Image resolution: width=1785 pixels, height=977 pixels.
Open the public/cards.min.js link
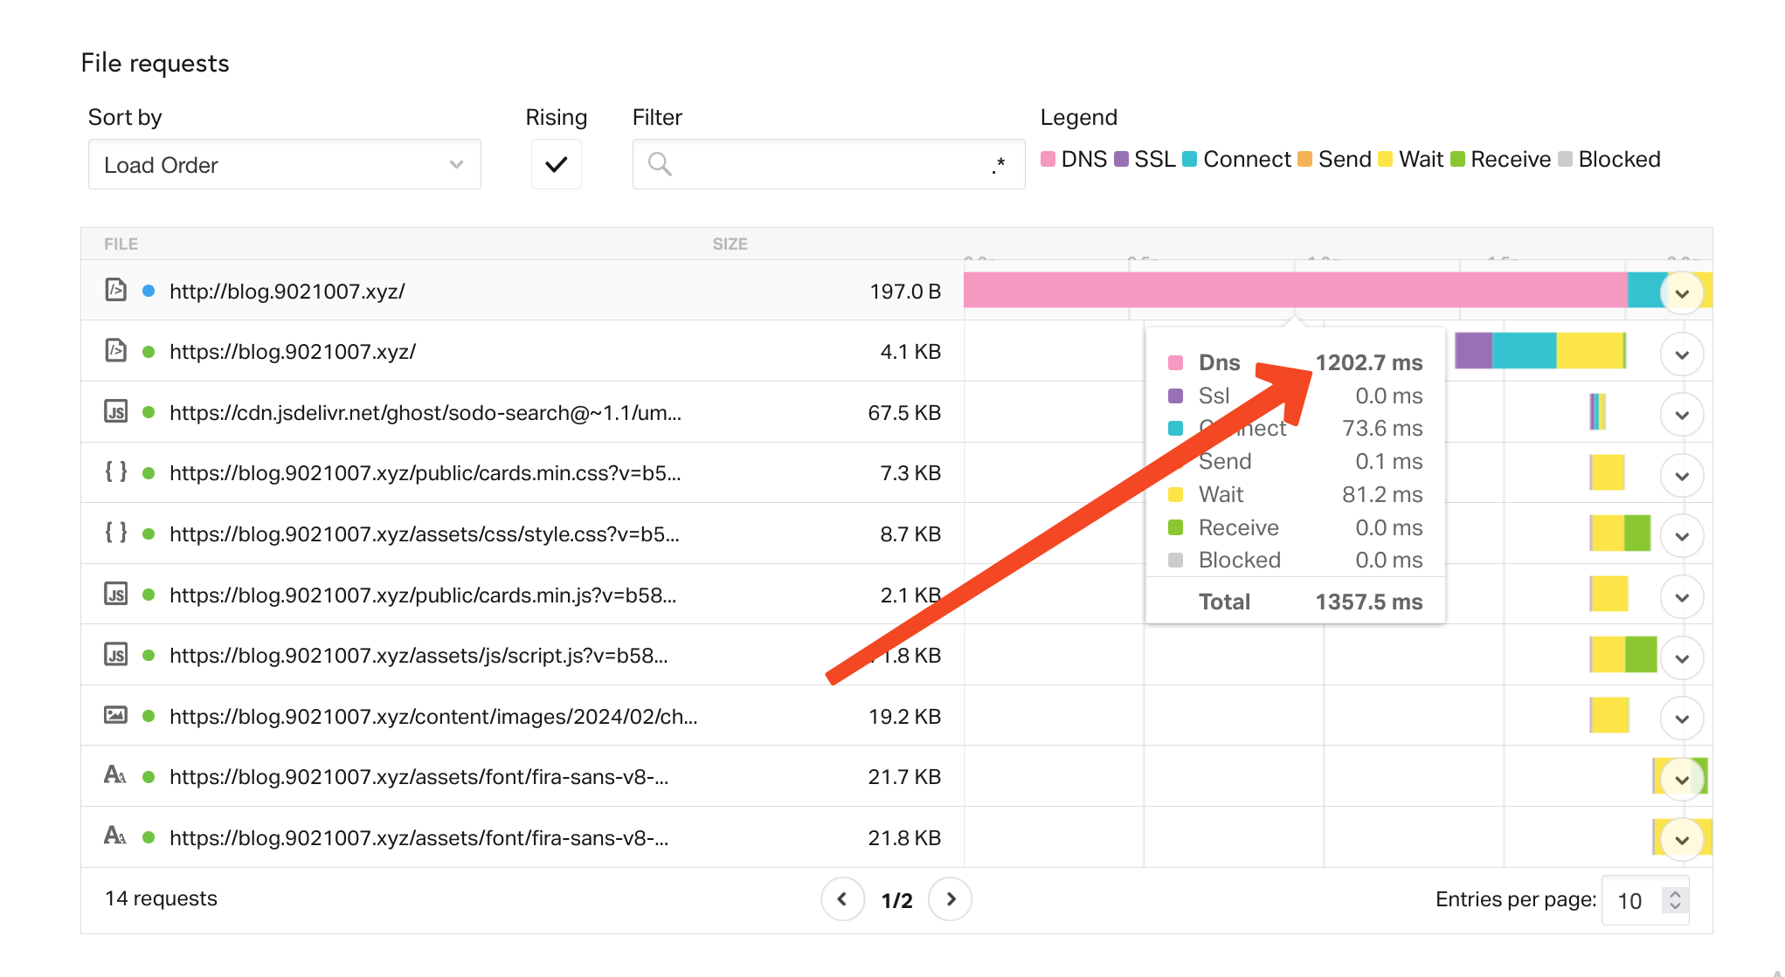(423, 595)
